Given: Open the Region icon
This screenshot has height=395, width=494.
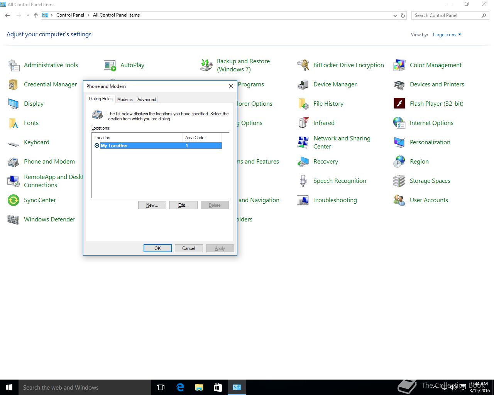Looking at the screenshot, I should (x=399, y=162).
